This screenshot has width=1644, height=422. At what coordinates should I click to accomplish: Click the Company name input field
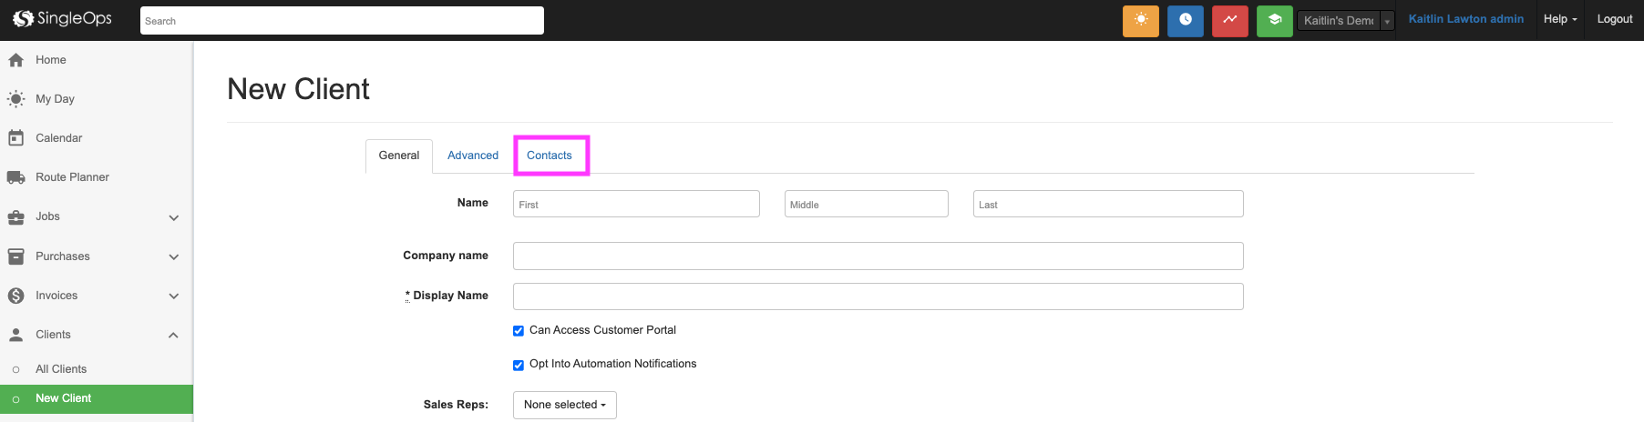tap(878, 256)
